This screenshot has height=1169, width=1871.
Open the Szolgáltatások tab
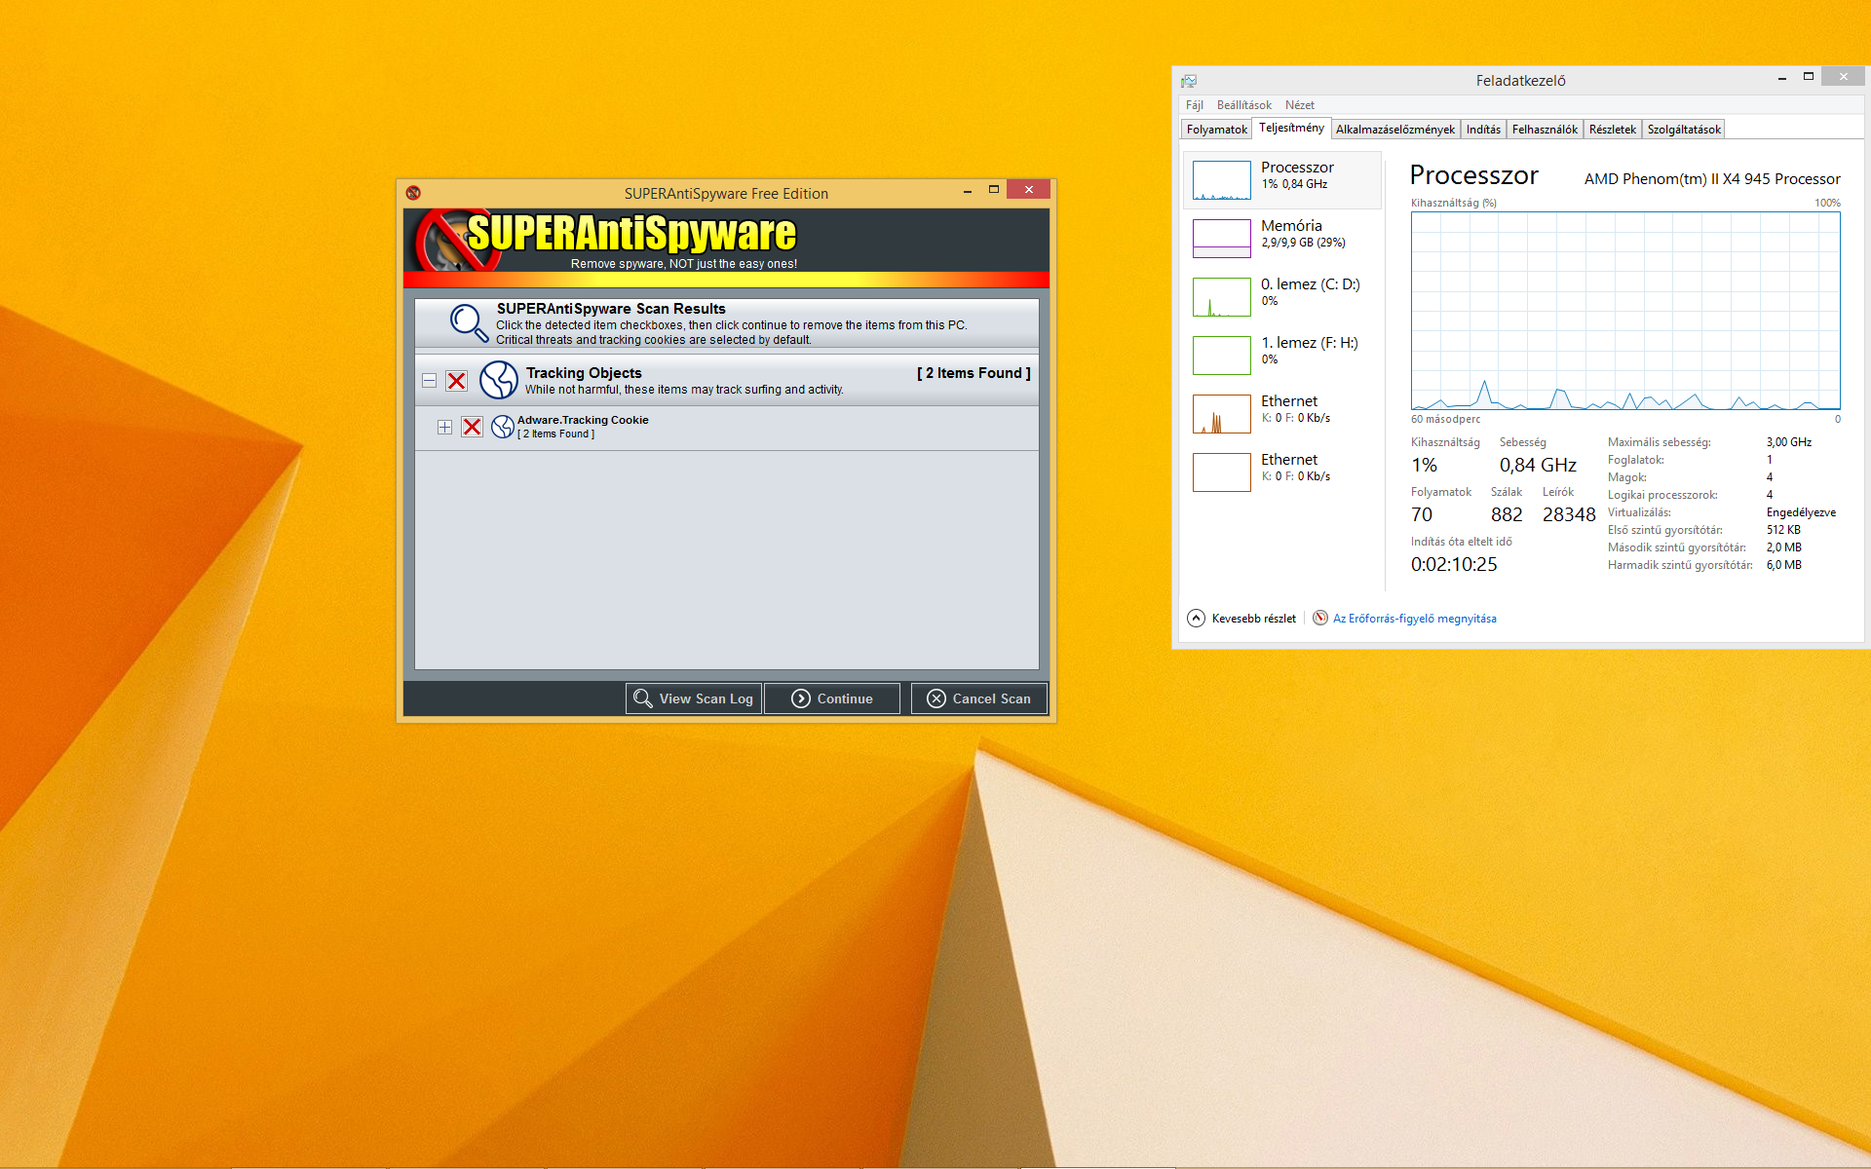(1683, 130)
